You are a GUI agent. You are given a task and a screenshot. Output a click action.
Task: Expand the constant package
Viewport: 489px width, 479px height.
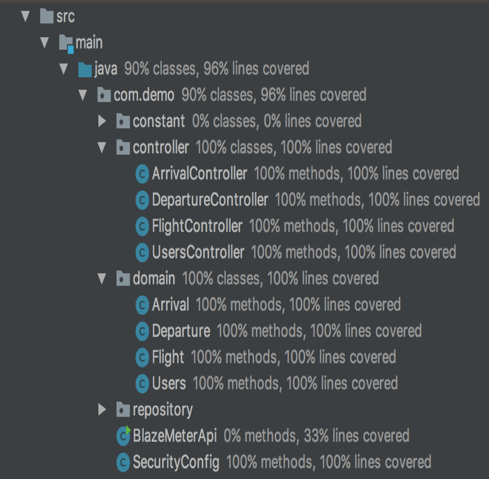point(102,122)
